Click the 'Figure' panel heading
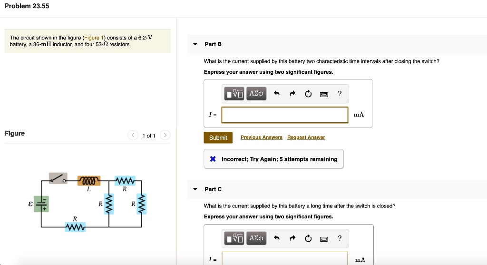The width and height of the screenshot is (487, 265). click(x=15, y=133)
